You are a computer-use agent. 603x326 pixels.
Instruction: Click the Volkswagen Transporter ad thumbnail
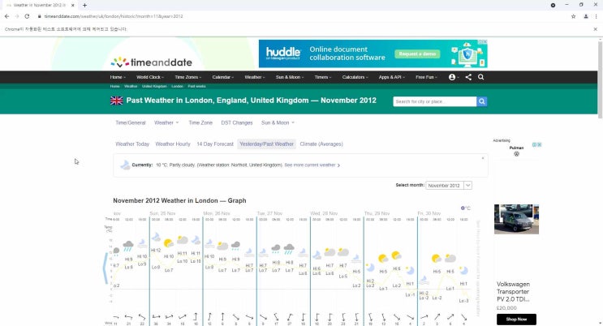click(x=516, y=219)
